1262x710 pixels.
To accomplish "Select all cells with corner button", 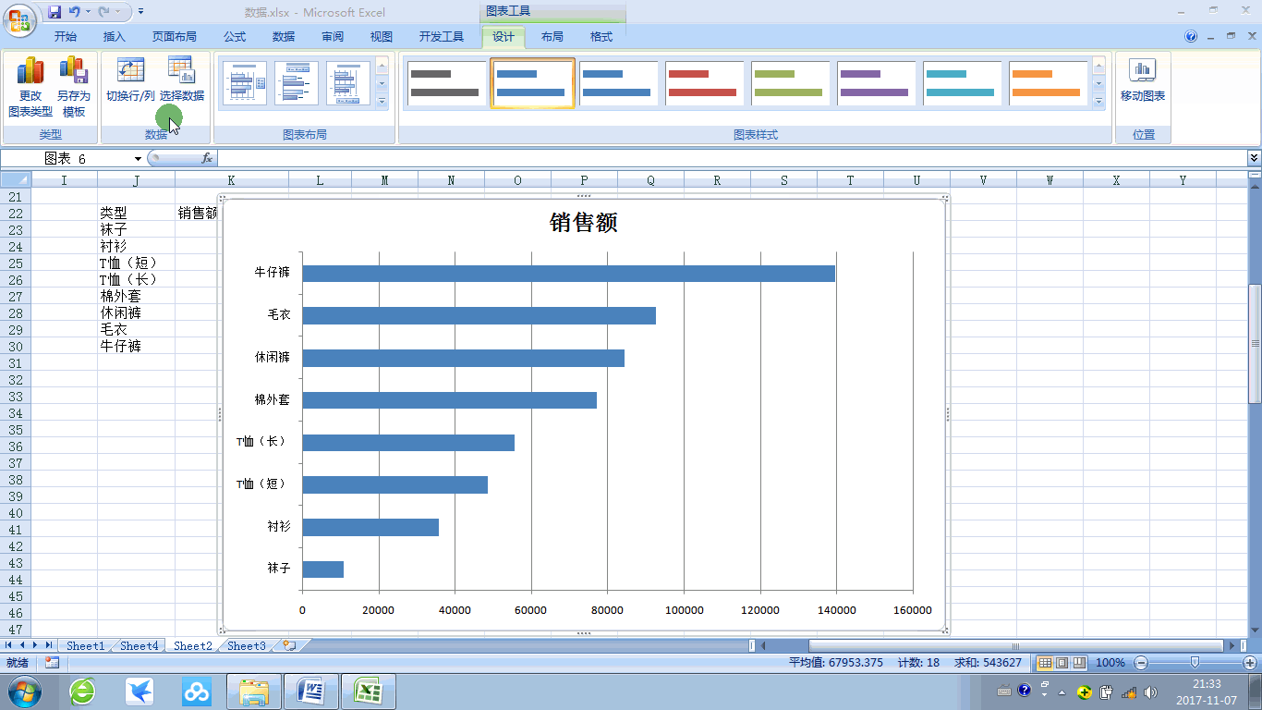I will click(x=16, y=180).
